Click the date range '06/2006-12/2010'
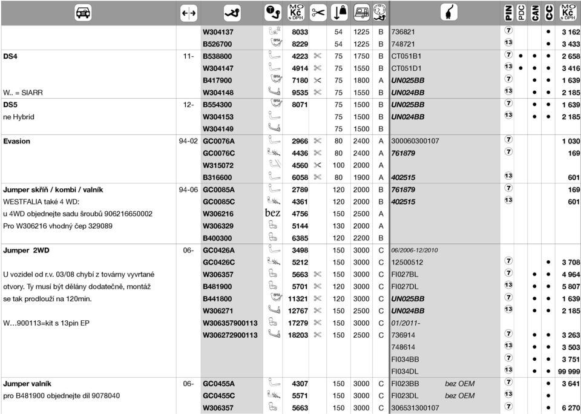This screenshot has width=581, height=414. click(x=414, y=251)
